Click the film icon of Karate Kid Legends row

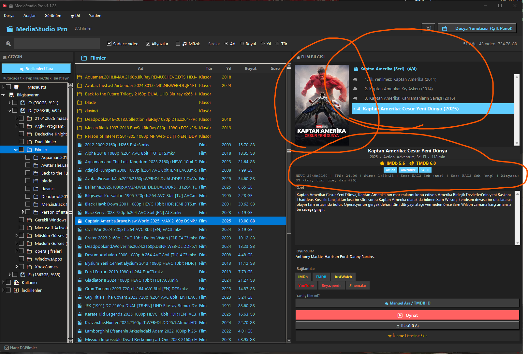click(80, 314)
